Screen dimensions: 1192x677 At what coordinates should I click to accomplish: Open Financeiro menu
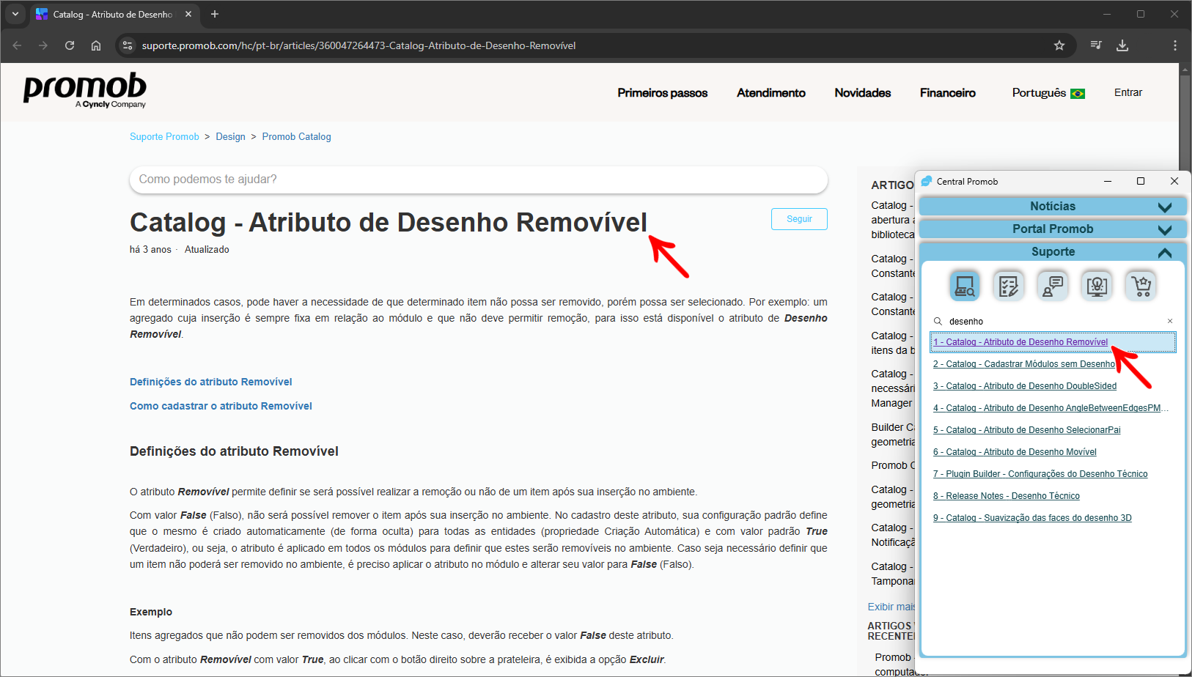[x=948, y=93]
